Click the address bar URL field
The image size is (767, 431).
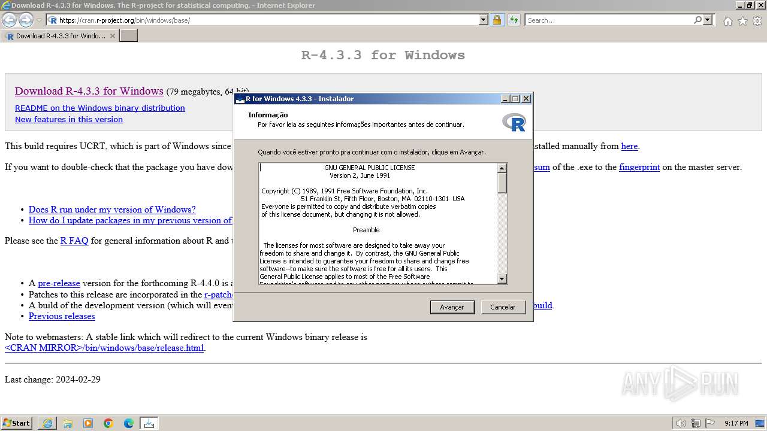tap(268, 20)
